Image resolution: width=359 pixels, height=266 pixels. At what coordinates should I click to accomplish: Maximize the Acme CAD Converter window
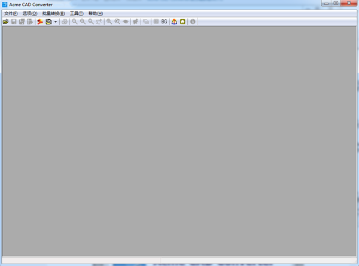pyautogui.click(x=336, y=3)
